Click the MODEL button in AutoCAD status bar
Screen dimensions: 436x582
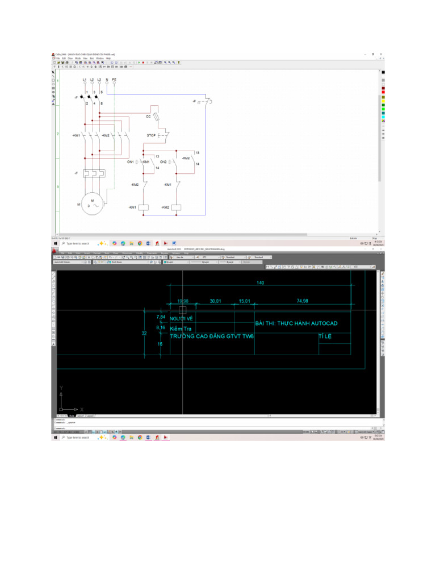(x=306, y=432)
